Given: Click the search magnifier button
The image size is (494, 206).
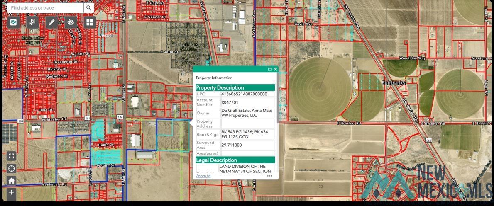Looking at the screenshot, I should [x=88, y=8].
